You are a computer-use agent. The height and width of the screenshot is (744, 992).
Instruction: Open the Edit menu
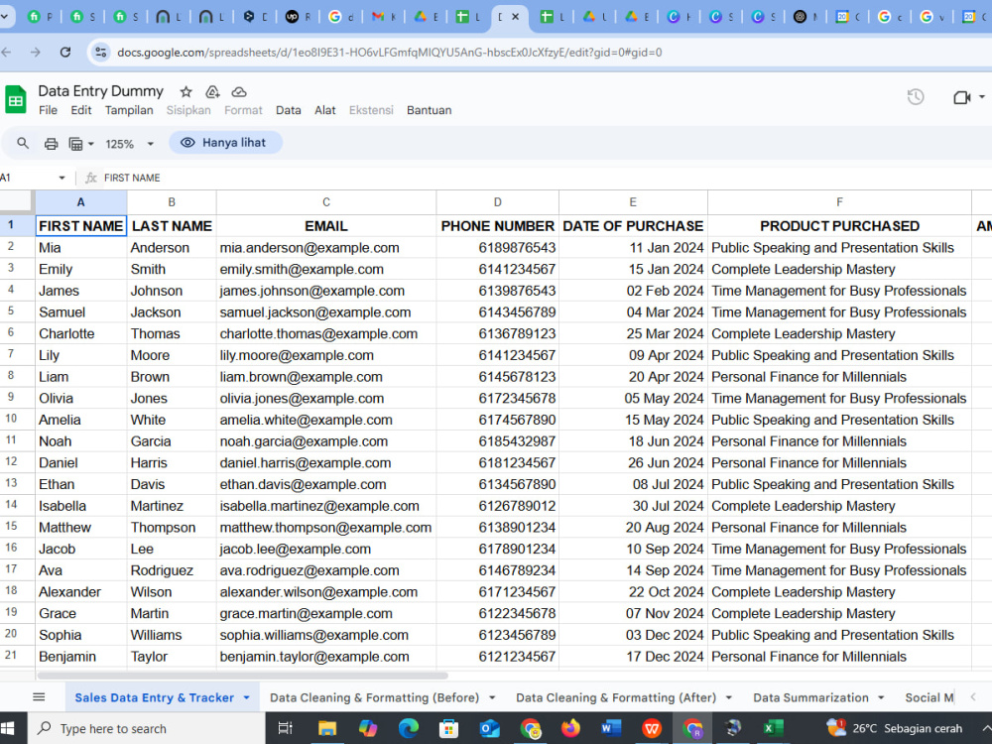click(81, 110)
